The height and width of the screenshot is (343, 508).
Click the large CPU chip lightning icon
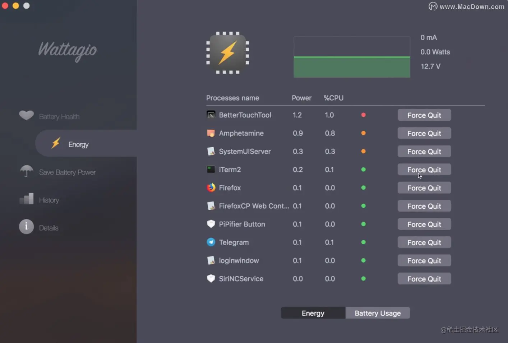coord(228,53)
